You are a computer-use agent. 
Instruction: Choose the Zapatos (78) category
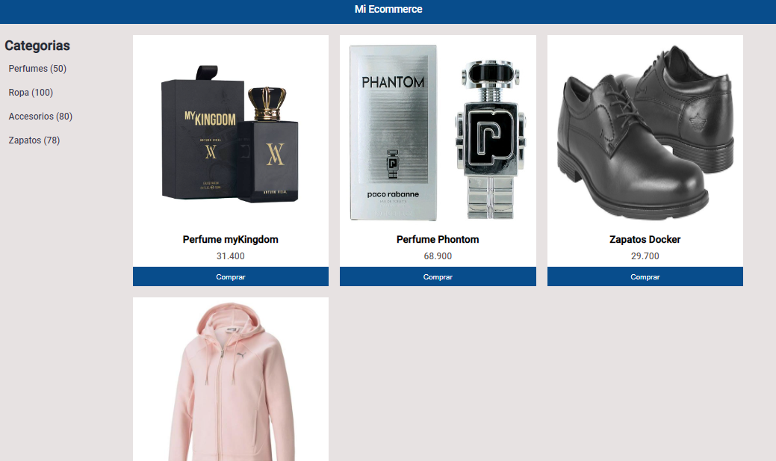[x=34, y=140]
